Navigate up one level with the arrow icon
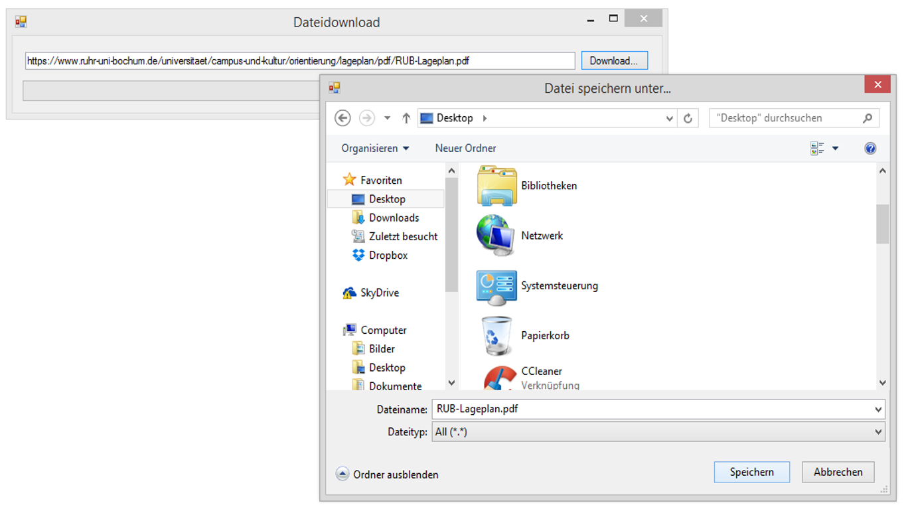 (406, 117)
